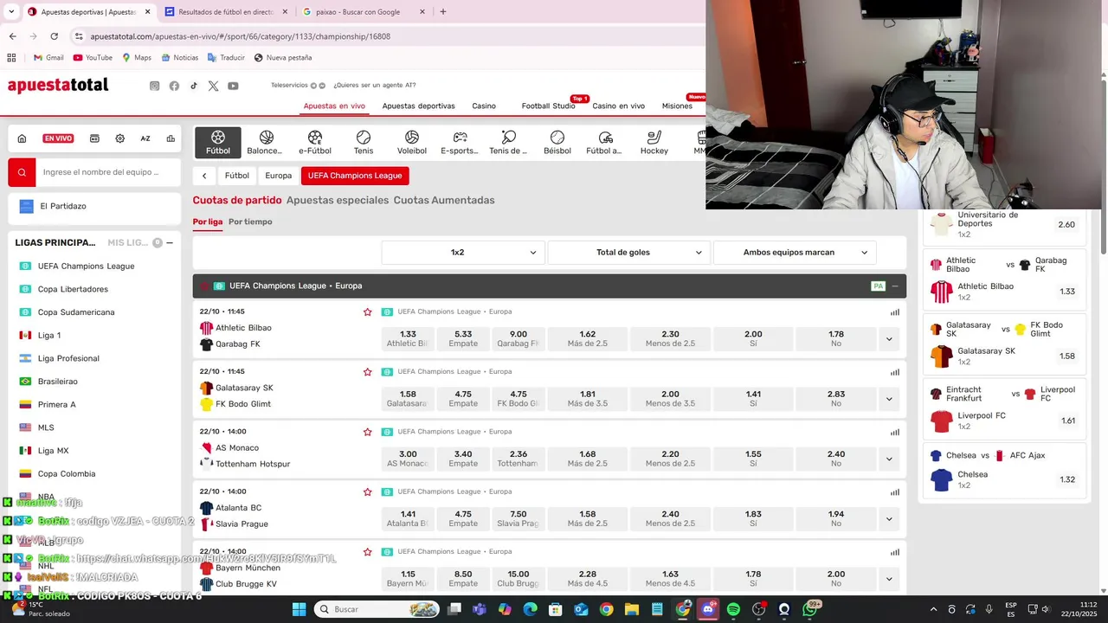Select the Fútbol sport icon
Viewport: 1108px width, 623px height.
[218, 142]
